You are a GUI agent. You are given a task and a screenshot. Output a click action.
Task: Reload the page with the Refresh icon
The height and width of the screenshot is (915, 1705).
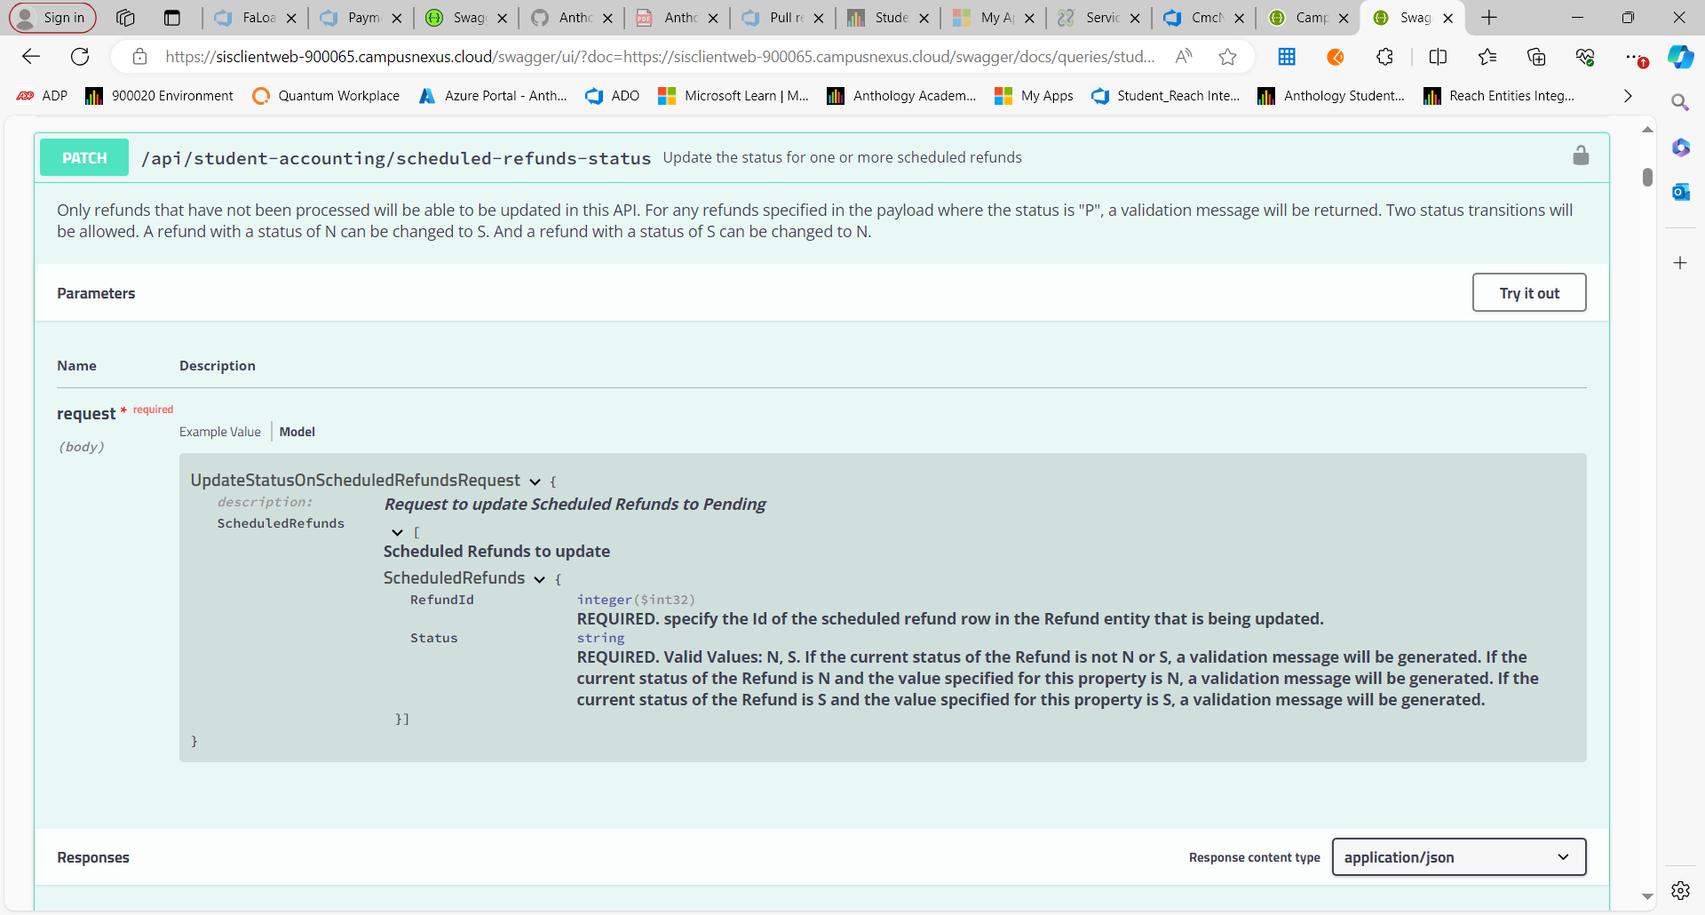(80, 57)
